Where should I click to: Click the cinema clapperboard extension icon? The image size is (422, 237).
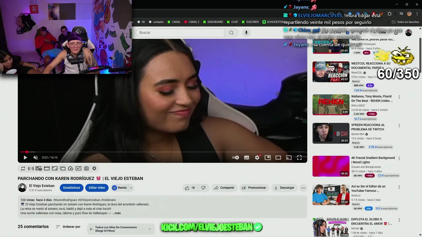pos(47,169)
